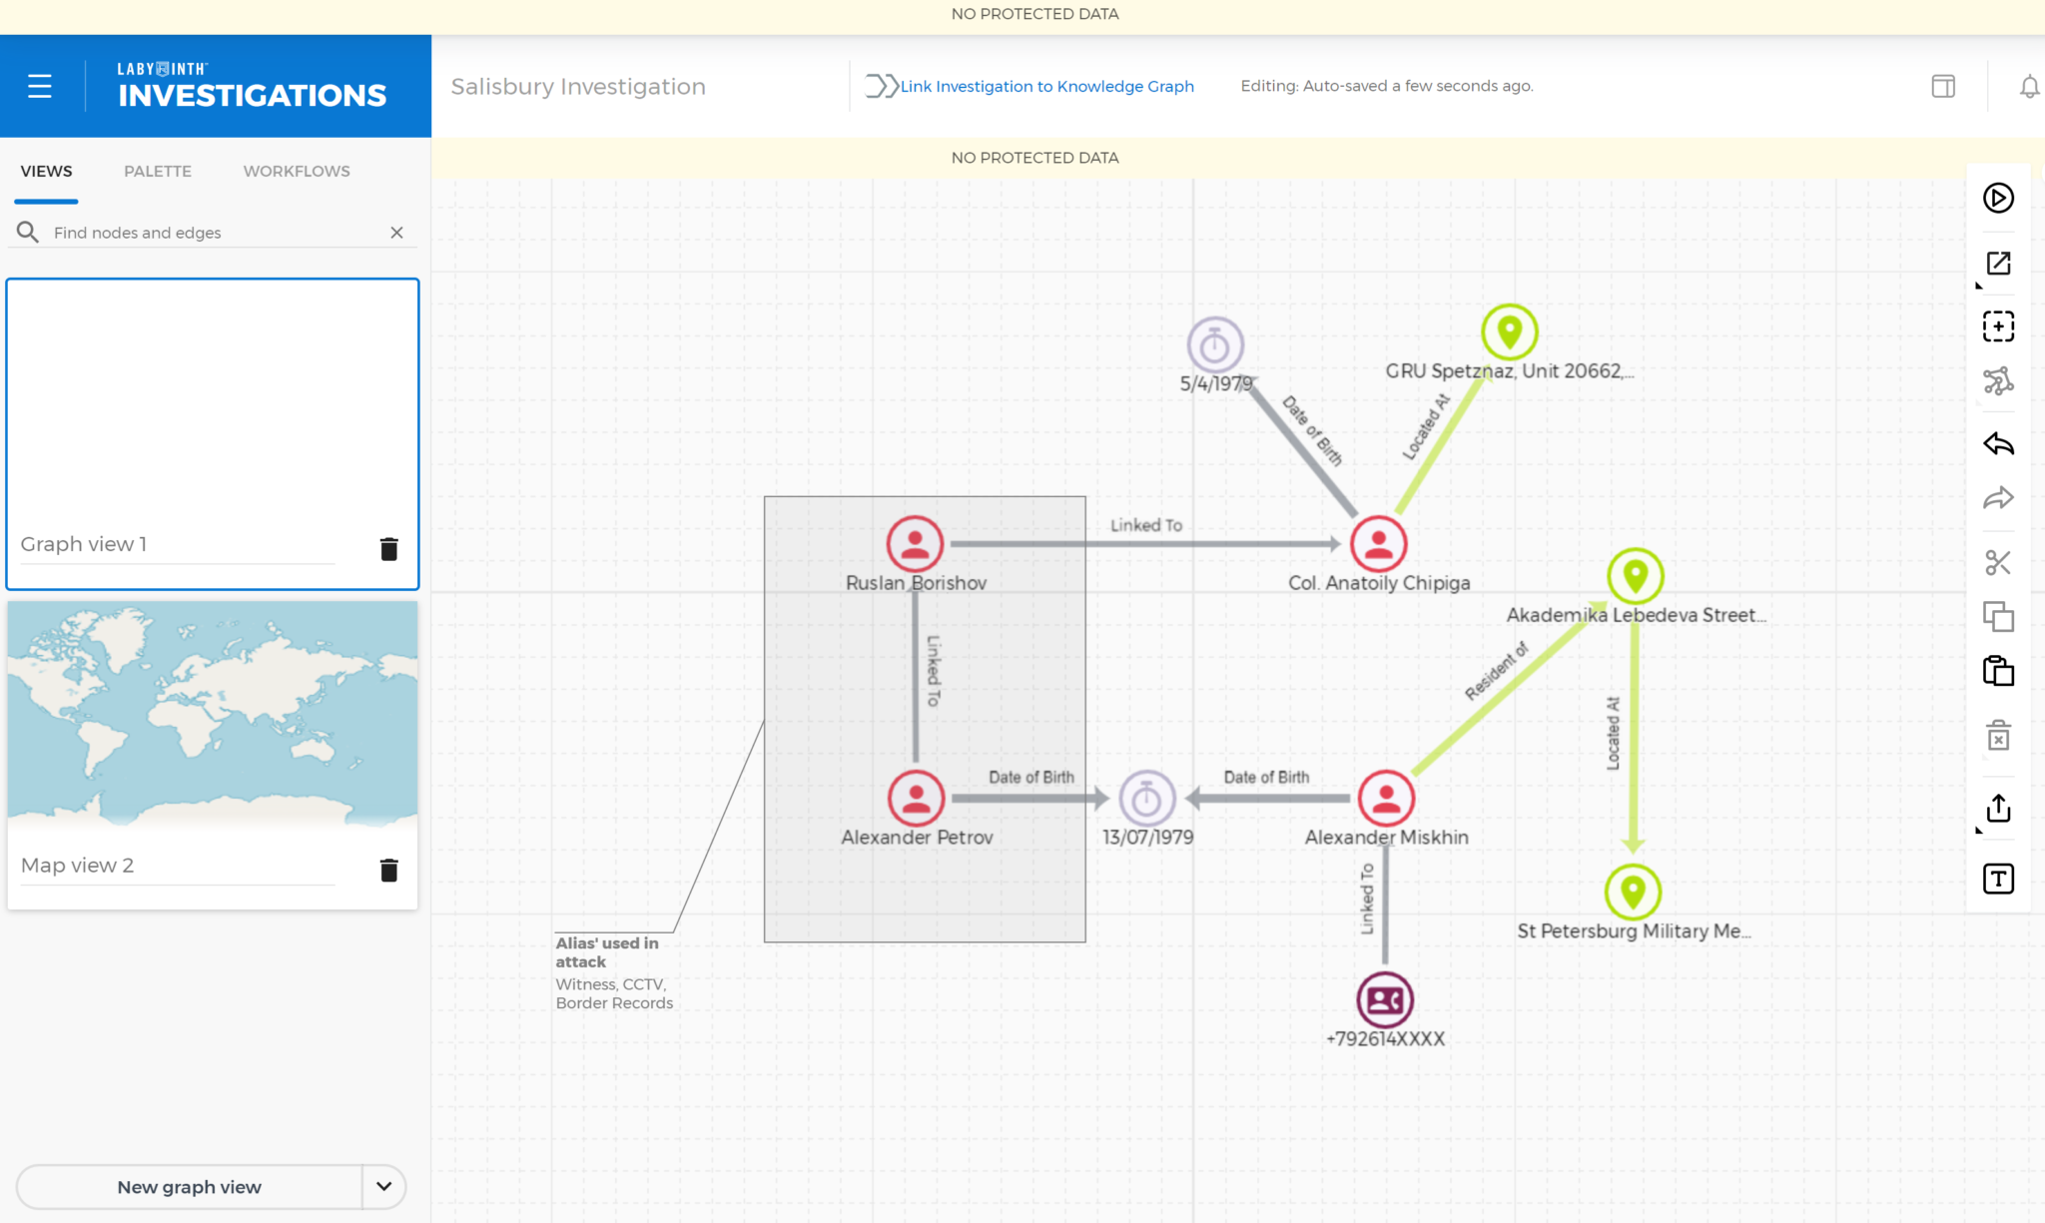Click the notifications bell icon
This screenshot has height=1223, width=2045.
[2030, 86]
